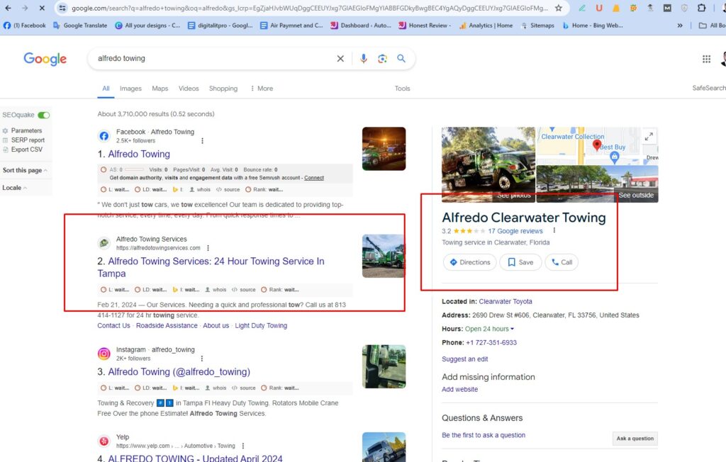Click the Connect link for Semrush account

314,178
